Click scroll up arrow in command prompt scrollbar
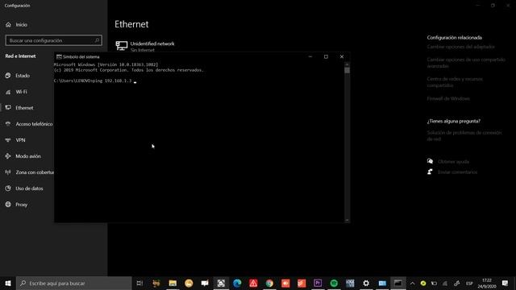Image resolution: width=516 pixels, height=290 pixels. coord(347,64)
